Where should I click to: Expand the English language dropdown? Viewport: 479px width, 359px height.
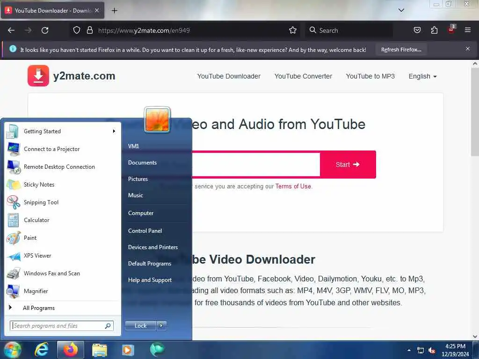tap(422, 76)
